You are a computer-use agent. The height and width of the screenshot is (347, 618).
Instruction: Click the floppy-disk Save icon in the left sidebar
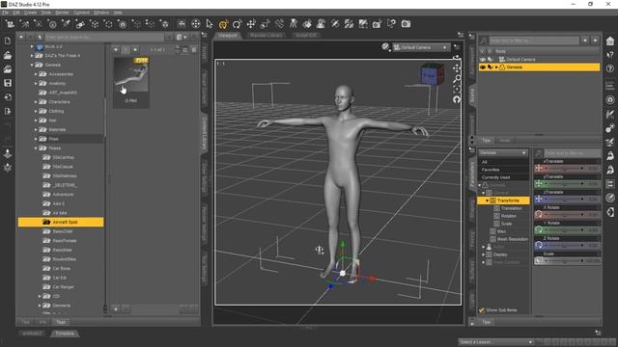point(8,83)
